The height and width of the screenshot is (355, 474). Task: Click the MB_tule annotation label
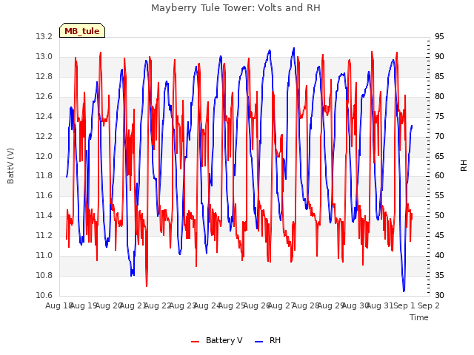coord(82,31)
